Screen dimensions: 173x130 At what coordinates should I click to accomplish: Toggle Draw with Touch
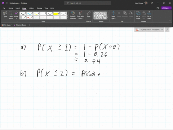coord(80,15)
